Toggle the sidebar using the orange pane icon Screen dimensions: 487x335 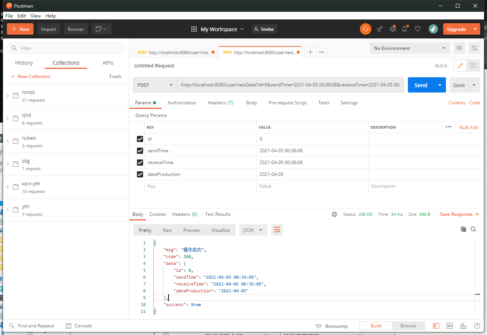pos(436,326)
